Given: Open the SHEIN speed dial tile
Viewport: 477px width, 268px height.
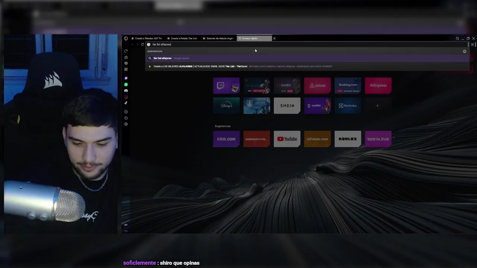Looking at the screenshot, I should [287, 106].
